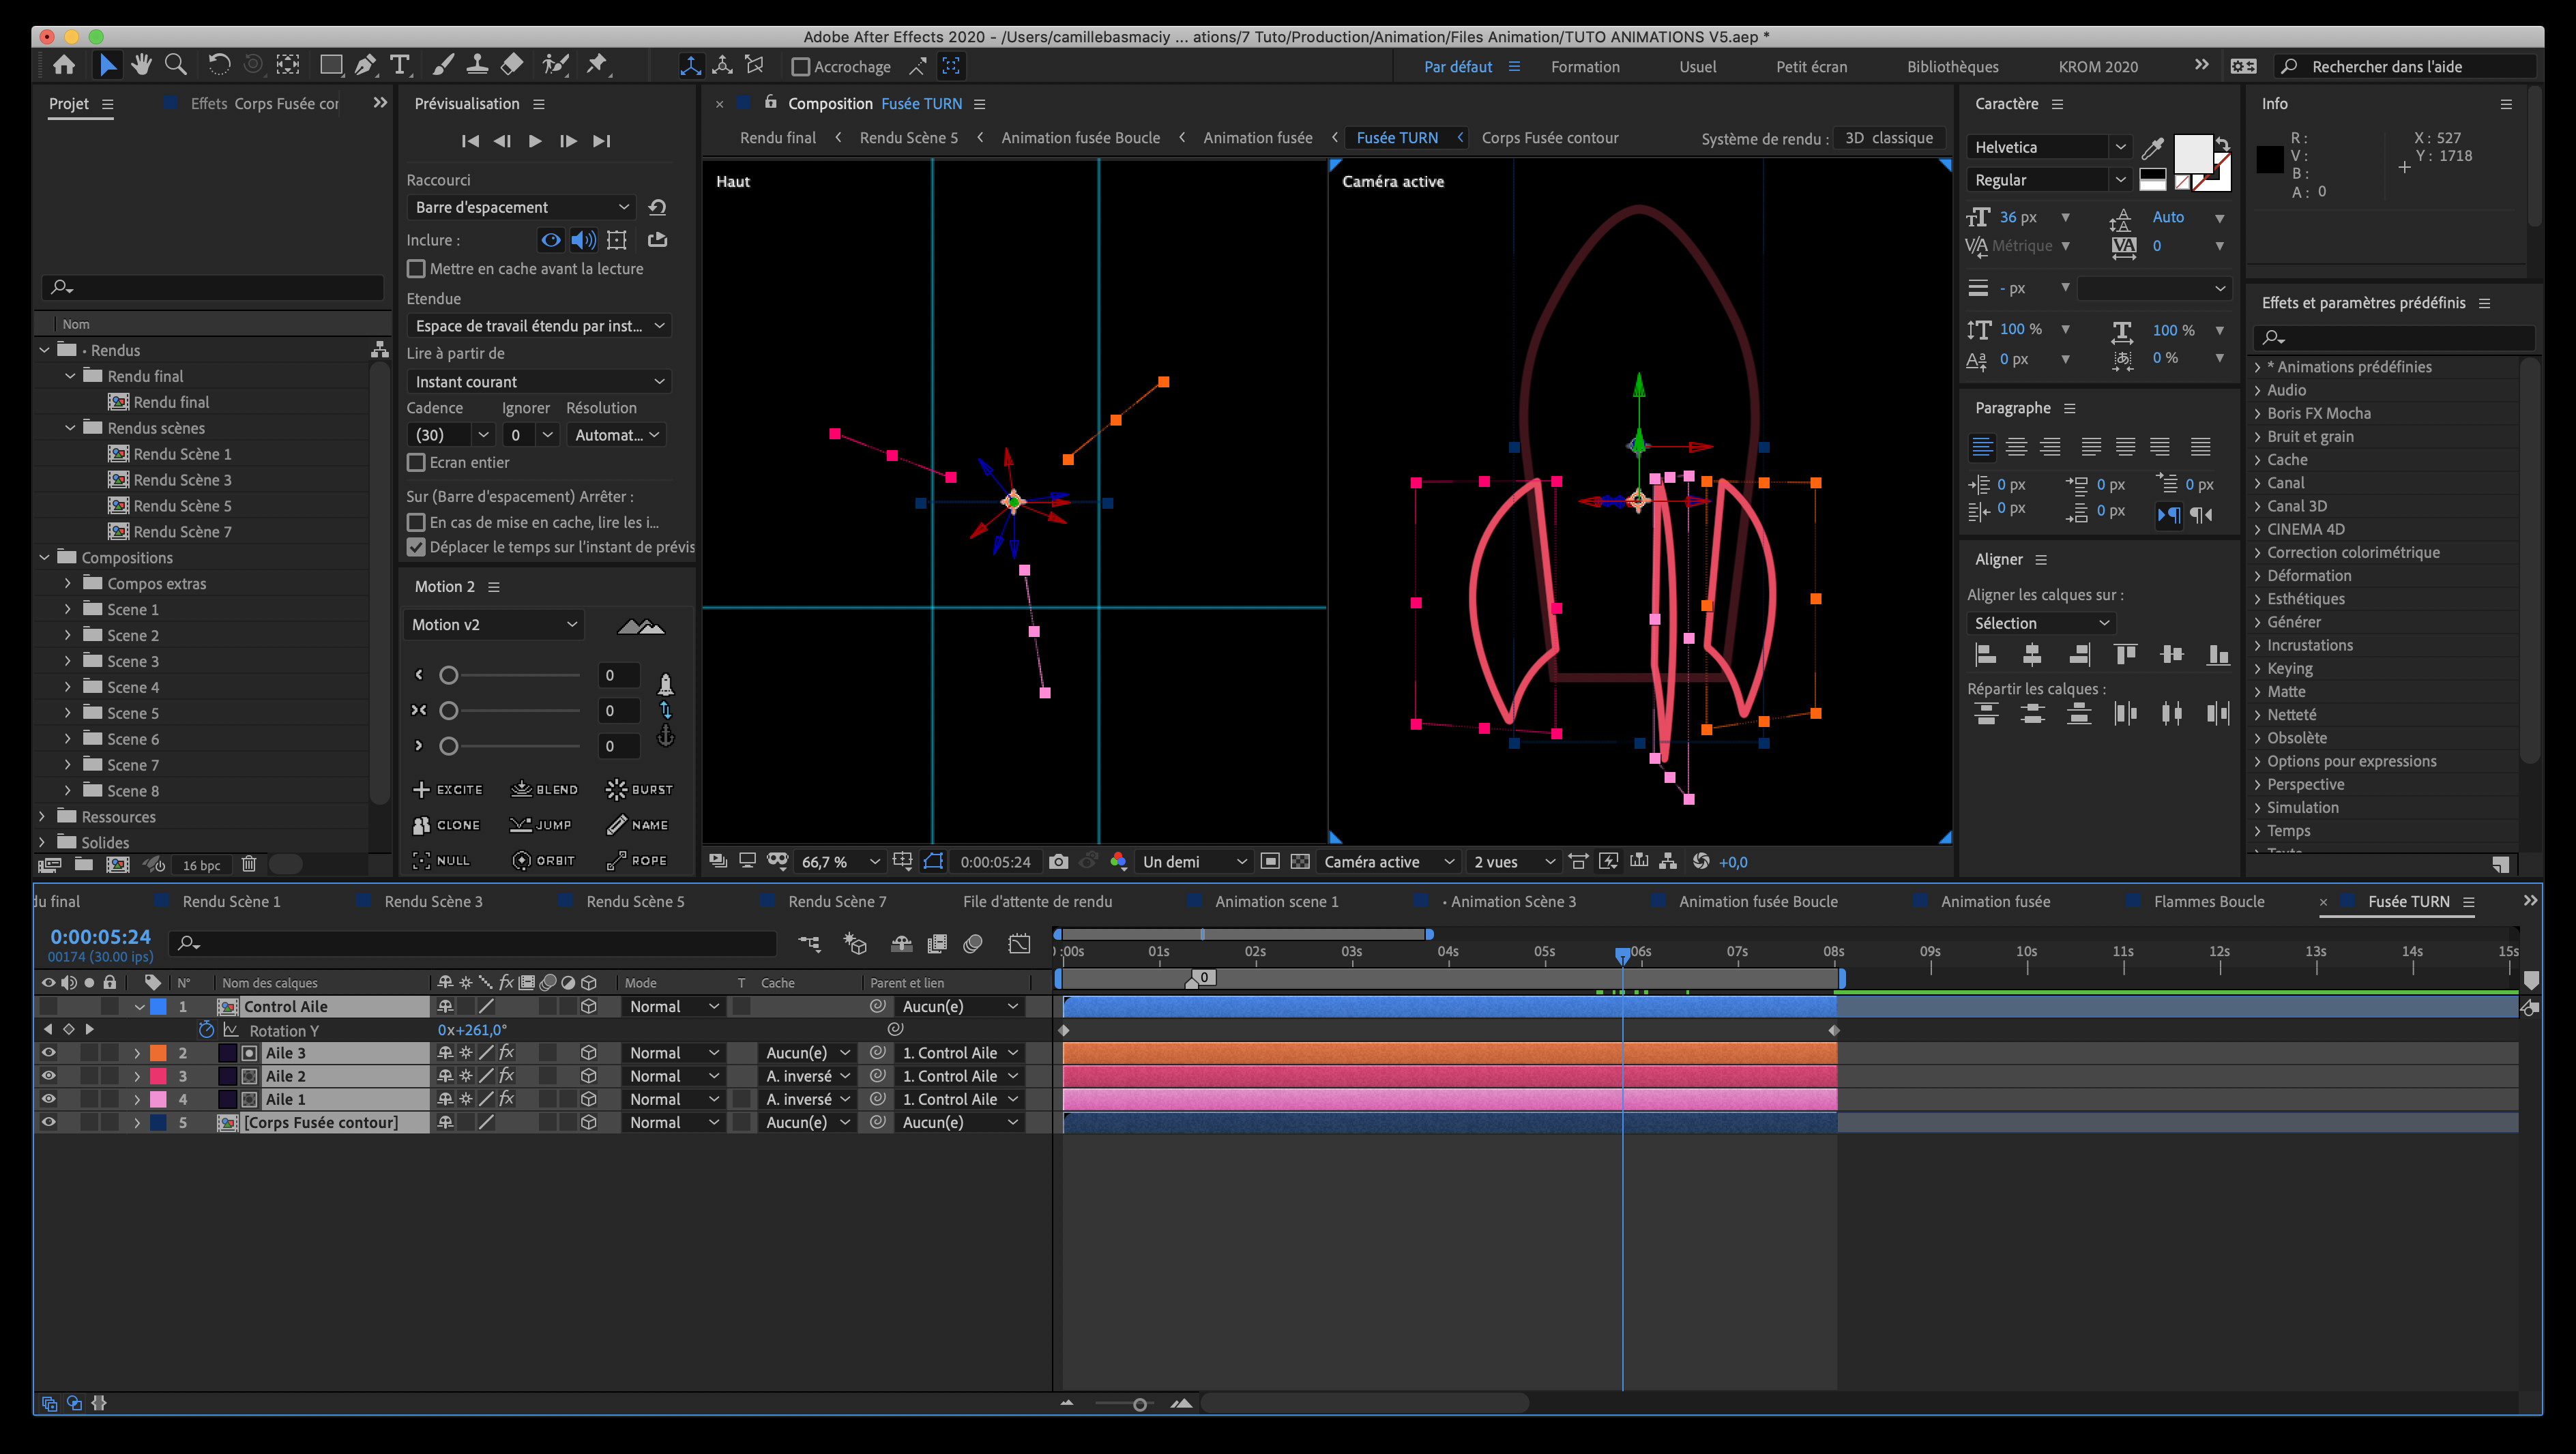Expand the Scene 4 folder
The width and height of the screenshot is (2576, 1454).
point(67,687)
